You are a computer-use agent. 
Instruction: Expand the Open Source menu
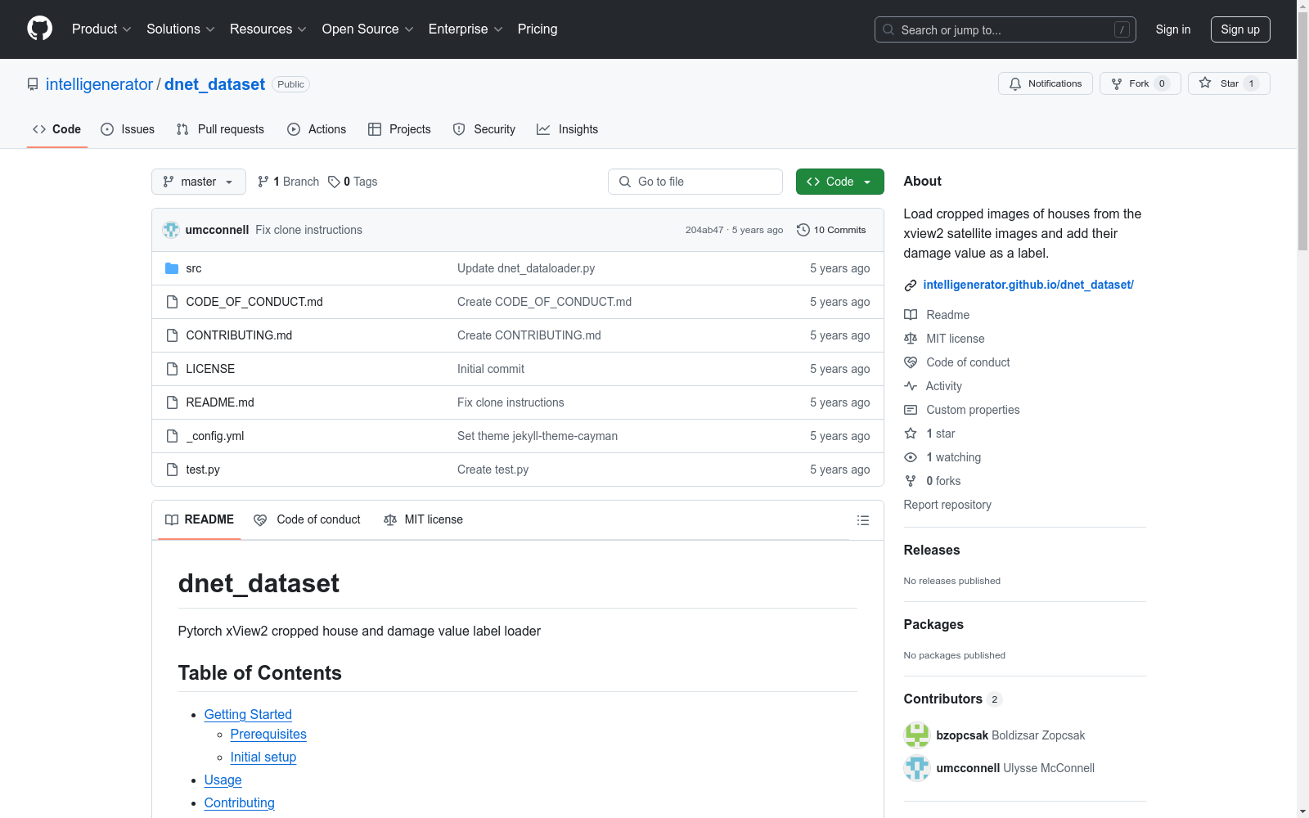367,29
